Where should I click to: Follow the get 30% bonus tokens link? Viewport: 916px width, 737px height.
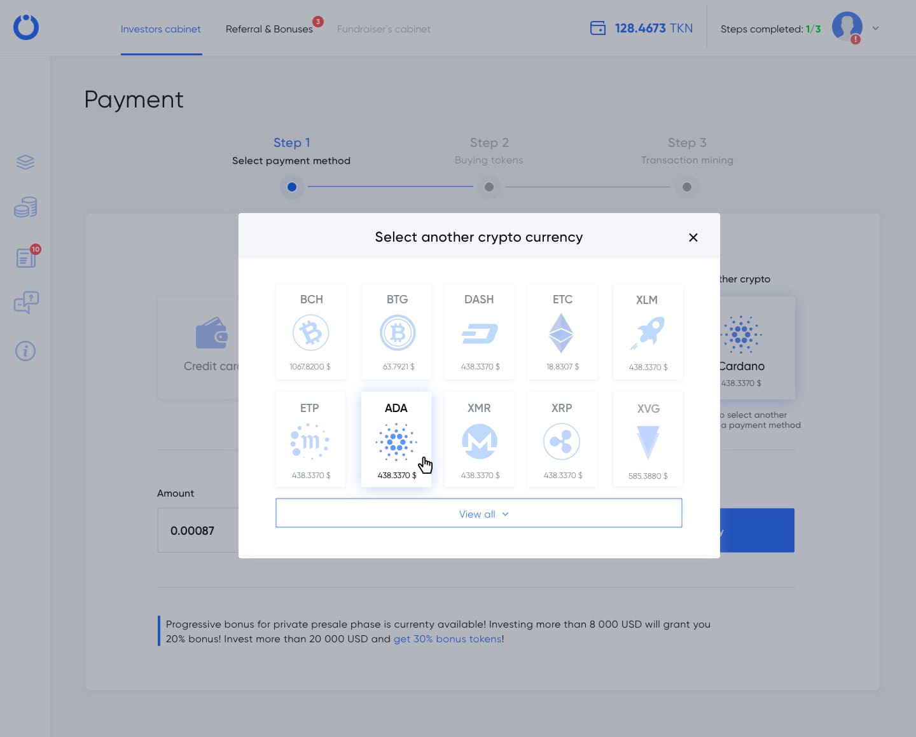(x=448, y=639)
